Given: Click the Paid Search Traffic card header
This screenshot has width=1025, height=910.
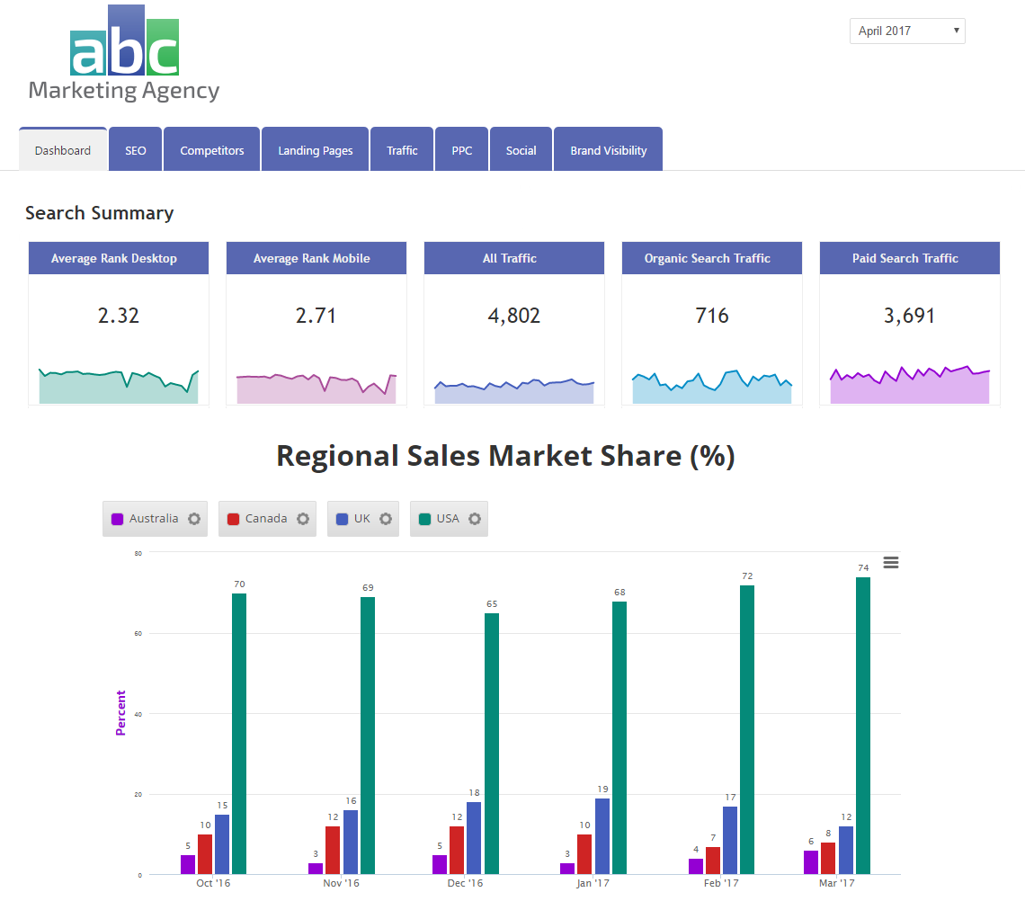Looking at the screenshot, I should click(x=909, y=258).
